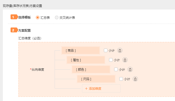Click the 纵向维度 required label

(x=37, y=70)
